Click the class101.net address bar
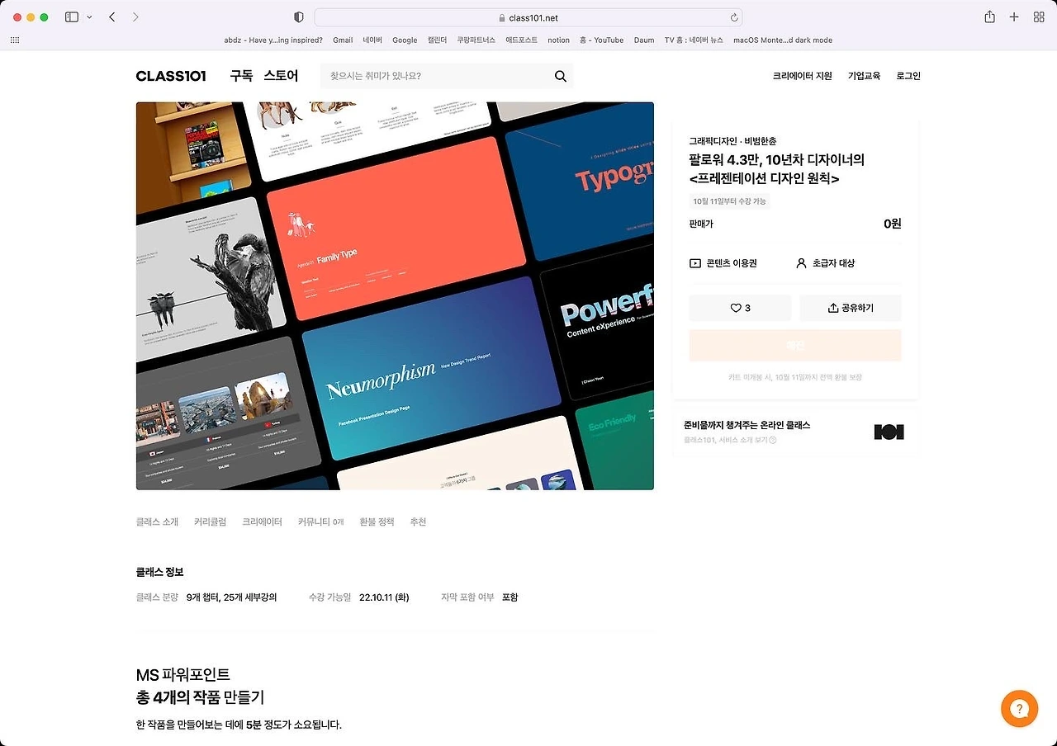 pyautogui.click(x=528, y=17)
